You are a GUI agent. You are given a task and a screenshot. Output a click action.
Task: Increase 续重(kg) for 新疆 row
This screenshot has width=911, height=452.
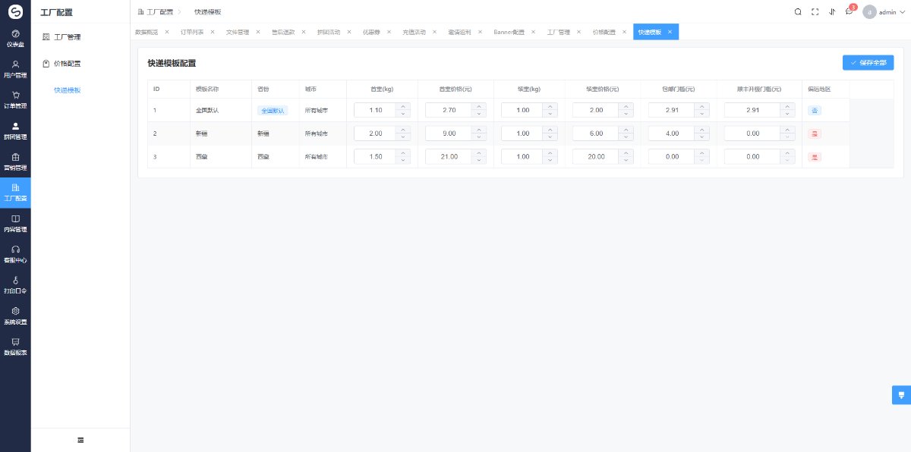point(550,130)
